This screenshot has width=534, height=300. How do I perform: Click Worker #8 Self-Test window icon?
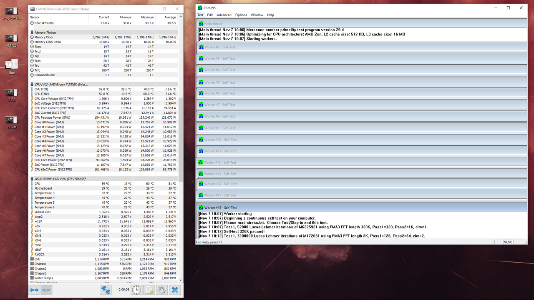pyautogui.click(x=201, y=116)
